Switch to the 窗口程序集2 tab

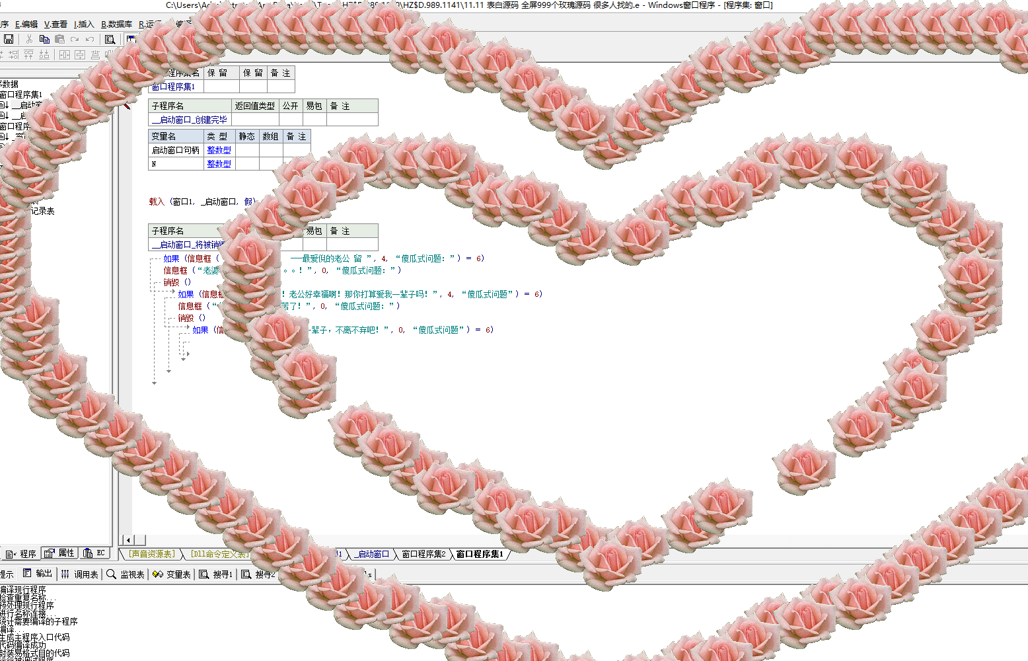423,555
